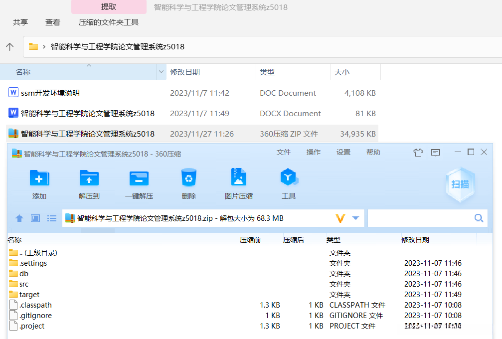Click the blue up-level arrow in 360压缩
This screenshot has width=502, height=339.
tap(19, 218)
